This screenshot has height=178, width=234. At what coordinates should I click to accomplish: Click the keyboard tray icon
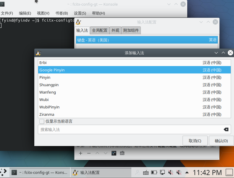point(146,172)
